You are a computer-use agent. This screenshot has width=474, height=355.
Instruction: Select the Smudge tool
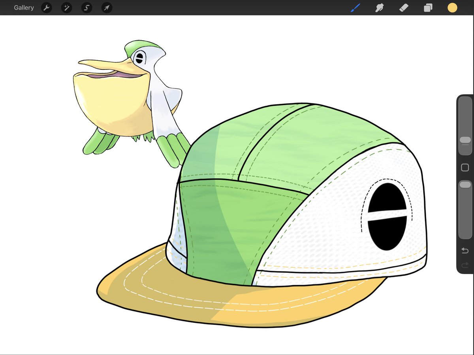380,7
